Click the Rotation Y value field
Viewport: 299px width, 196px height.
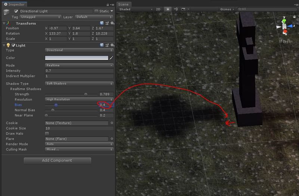pos(81,33)
